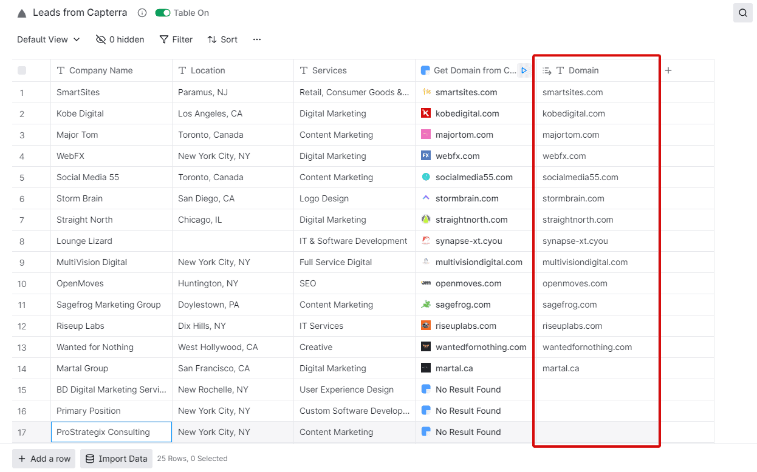
Task: Open the search magnifier button
Action: pos(742,13)
